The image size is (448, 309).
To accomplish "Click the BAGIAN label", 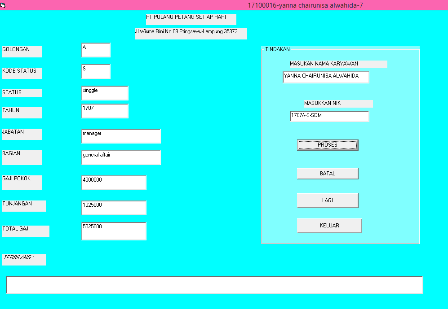I will pos(22,157).
